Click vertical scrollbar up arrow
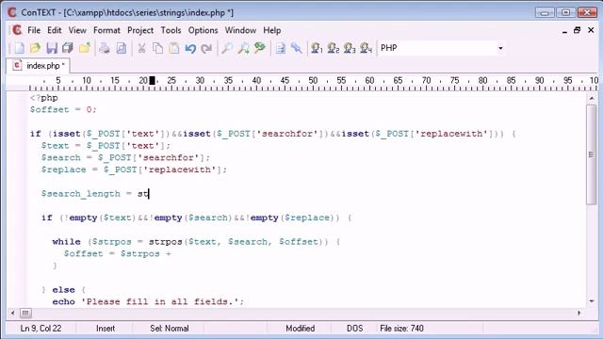603x339 pixels. tap(592, 98)
